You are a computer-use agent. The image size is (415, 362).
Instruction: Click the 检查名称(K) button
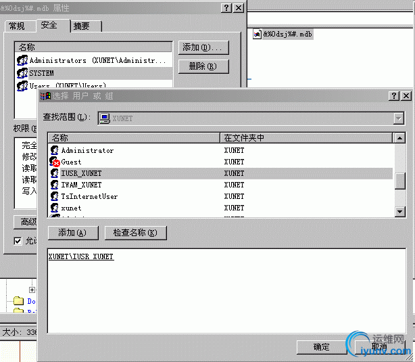[x=135, y=233]
